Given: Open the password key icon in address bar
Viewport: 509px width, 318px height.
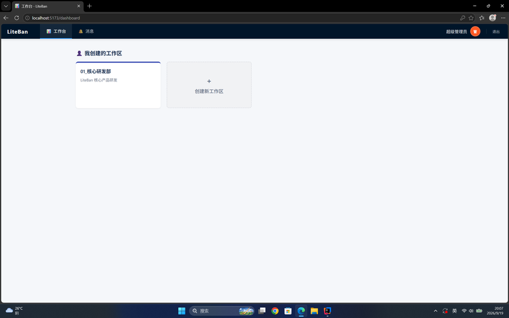Looking at the screenshot, I should click(463, 18).
